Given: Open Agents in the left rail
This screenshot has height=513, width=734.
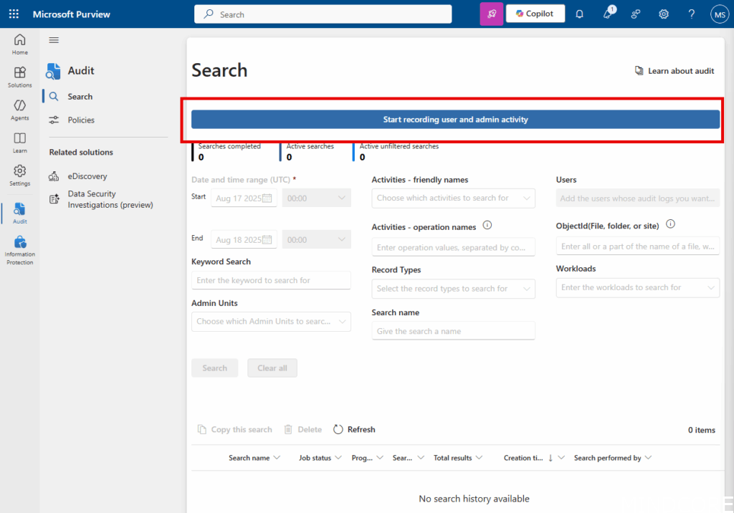Looking at the screenshot, I should [x=20, y=110].
